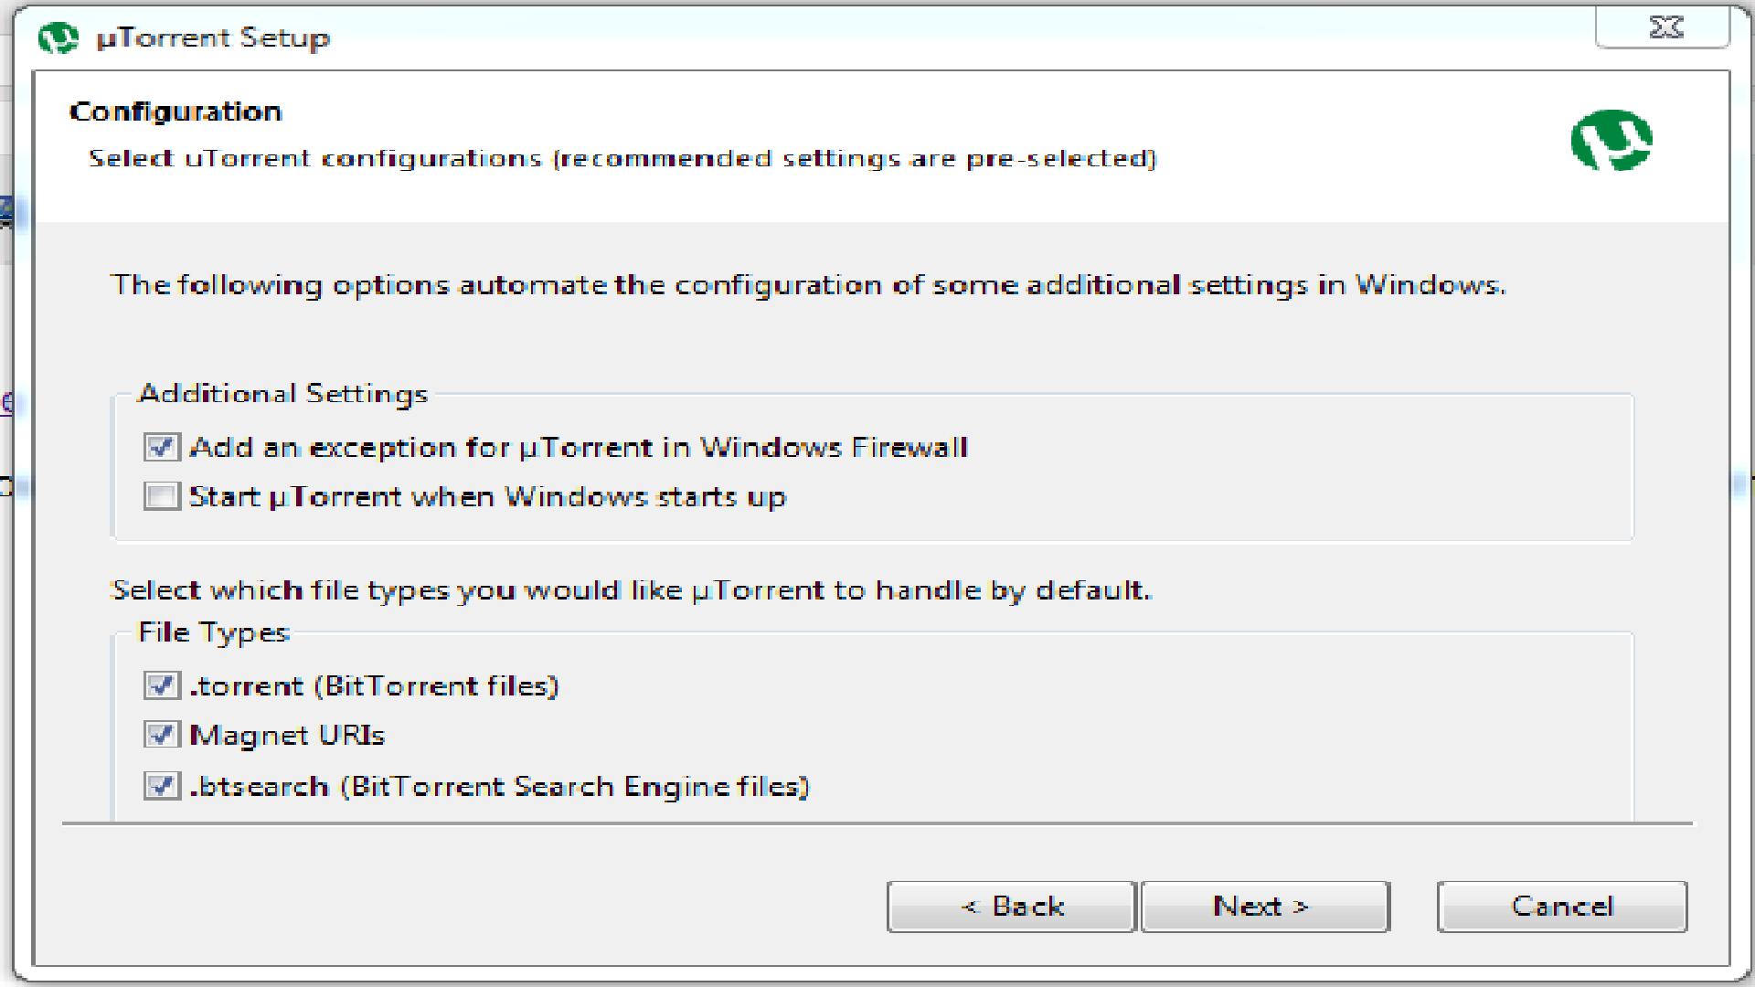Click the µTorrent icon in title bar
1755x987 pixels.
click(58, 37)
